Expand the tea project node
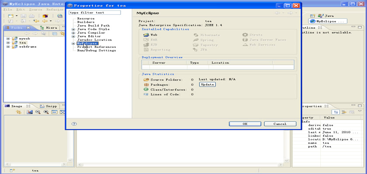Image resolution: width=367 pixels, height=174 pixels. click(x=8, y=43)
